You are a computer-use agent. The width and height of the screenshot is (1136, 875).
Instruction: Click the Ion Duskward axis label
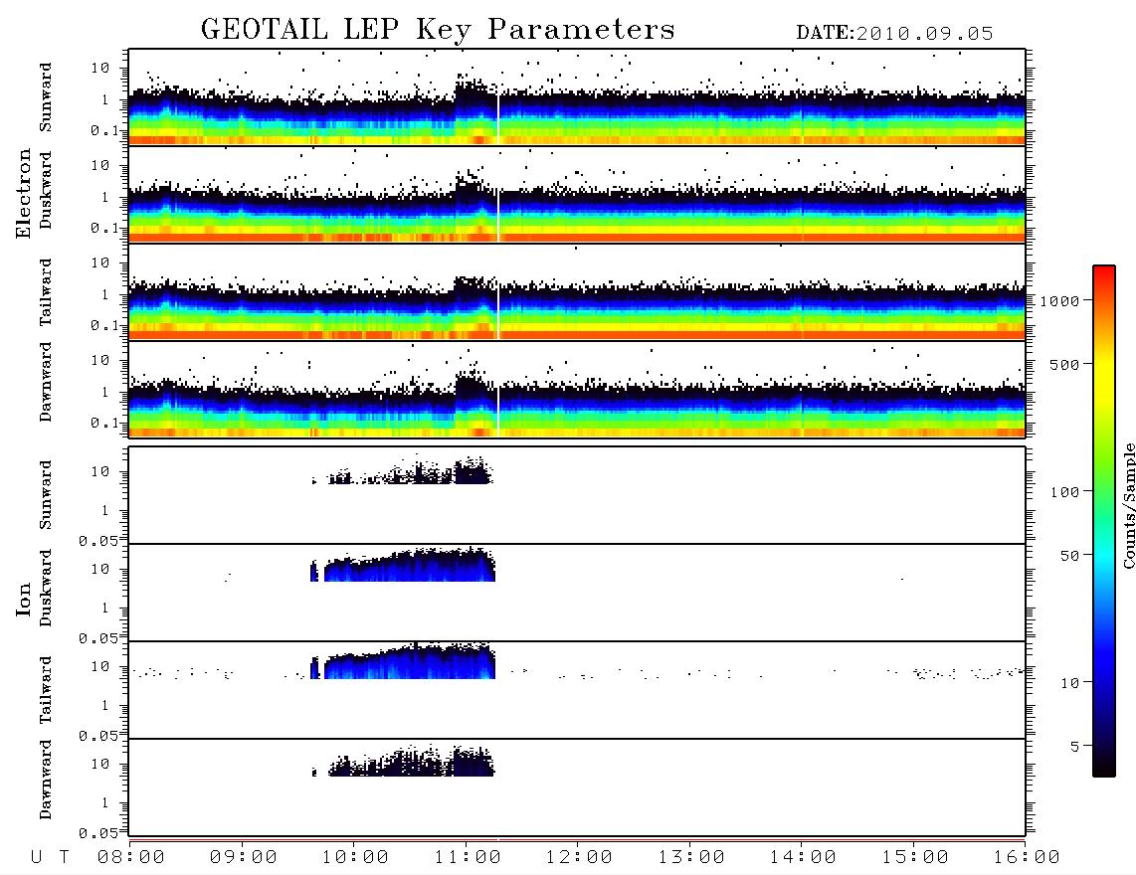coord(46,588)
